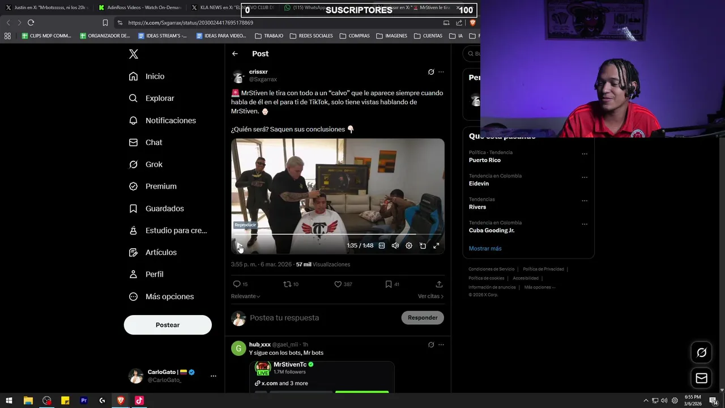Seek the video progress bar
Screen dimensions: 725x408
(338, 233)
